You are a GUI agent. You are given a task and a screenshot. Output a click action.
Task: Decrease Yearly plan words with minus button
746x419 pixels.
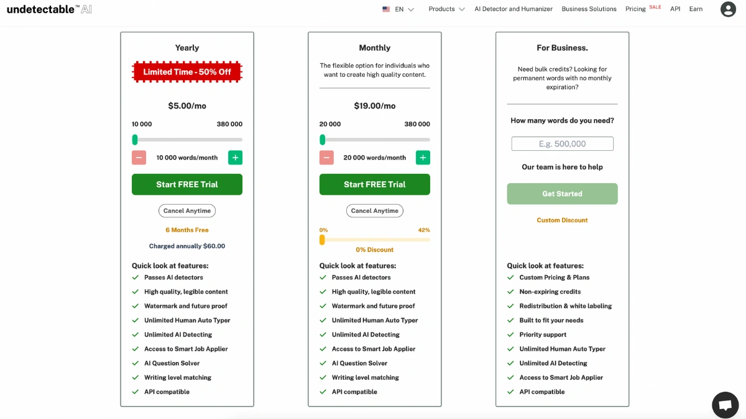139,158
